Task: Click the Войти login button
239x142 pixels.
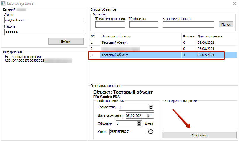Action: (x=66, y=42)
